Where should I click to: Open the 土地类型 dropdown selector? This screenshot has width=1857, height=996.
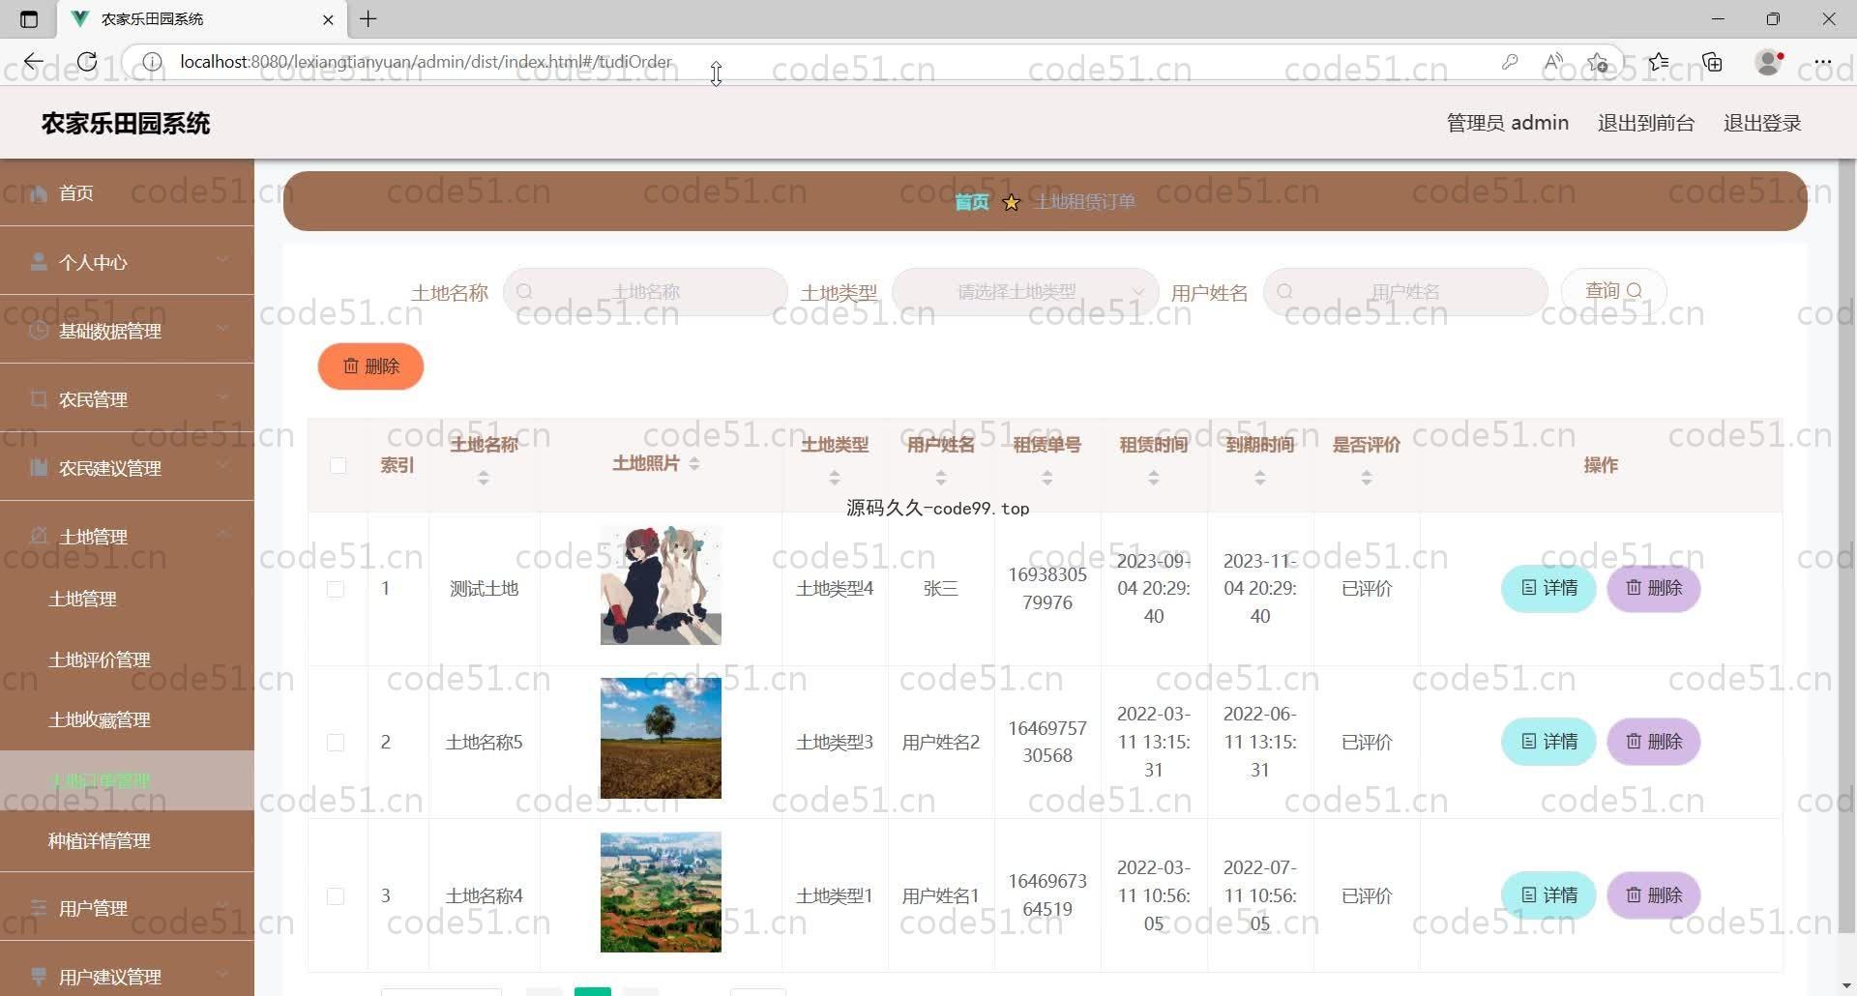tap(1025, 292)
